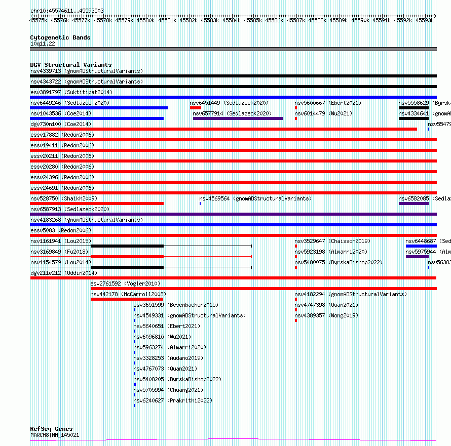Click label nsv1154579 (Lou2014)

[61, 262]
